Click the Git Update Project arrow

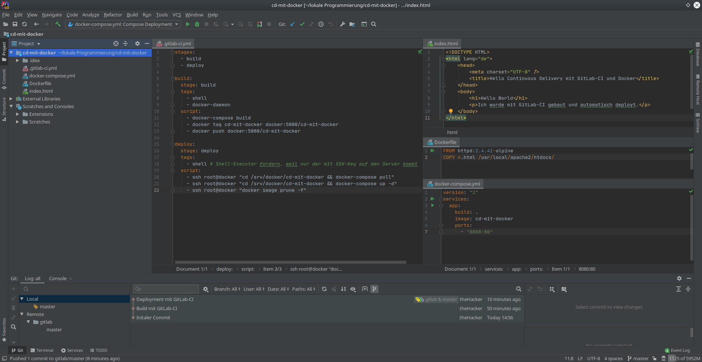[x=292, y=24]
